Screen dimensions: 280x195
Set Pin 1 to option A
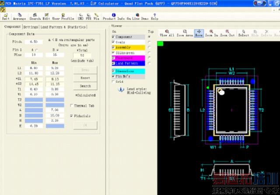click(36, 50)
